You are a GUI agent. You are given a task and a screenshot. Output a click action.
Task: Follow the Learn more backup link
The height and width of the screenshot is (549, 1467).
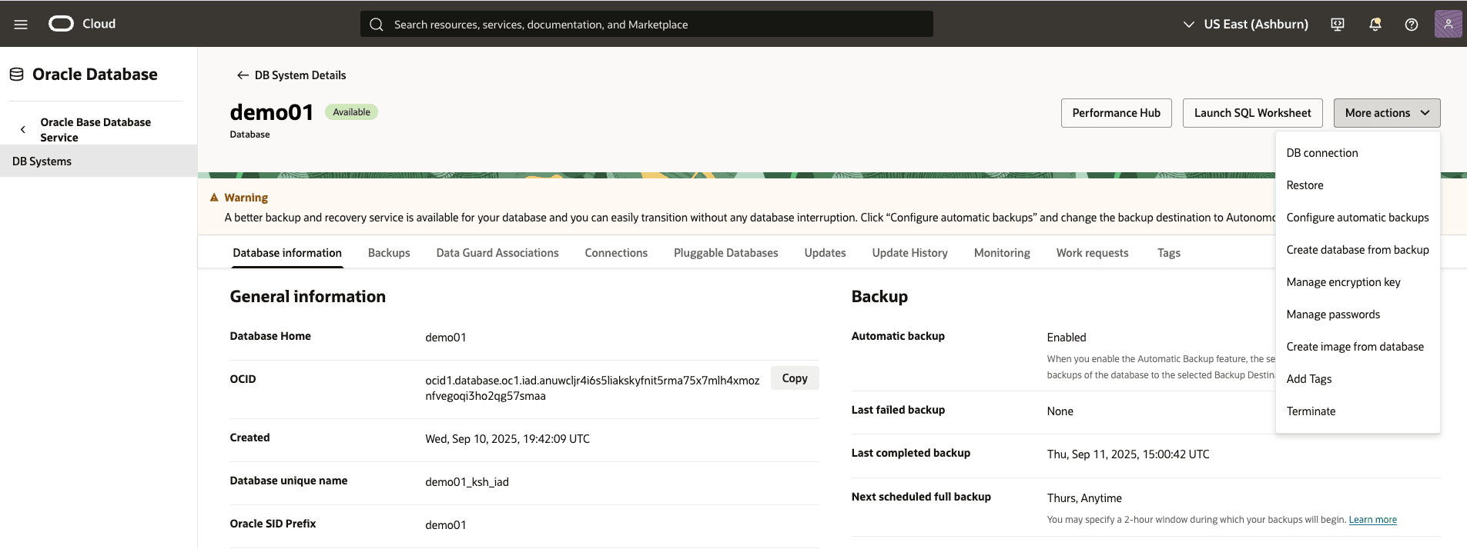point(1372,520)
